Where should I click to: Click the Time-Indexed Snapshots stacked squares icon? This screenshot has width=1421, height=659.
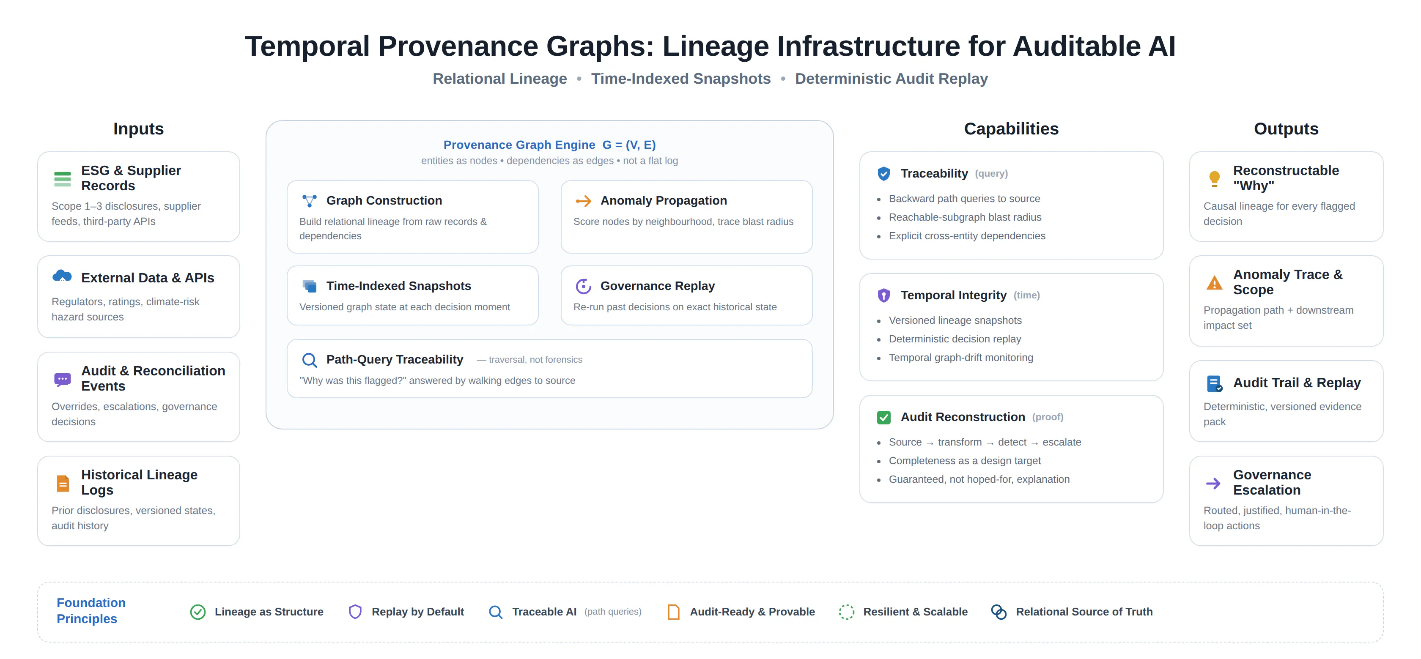310,286
